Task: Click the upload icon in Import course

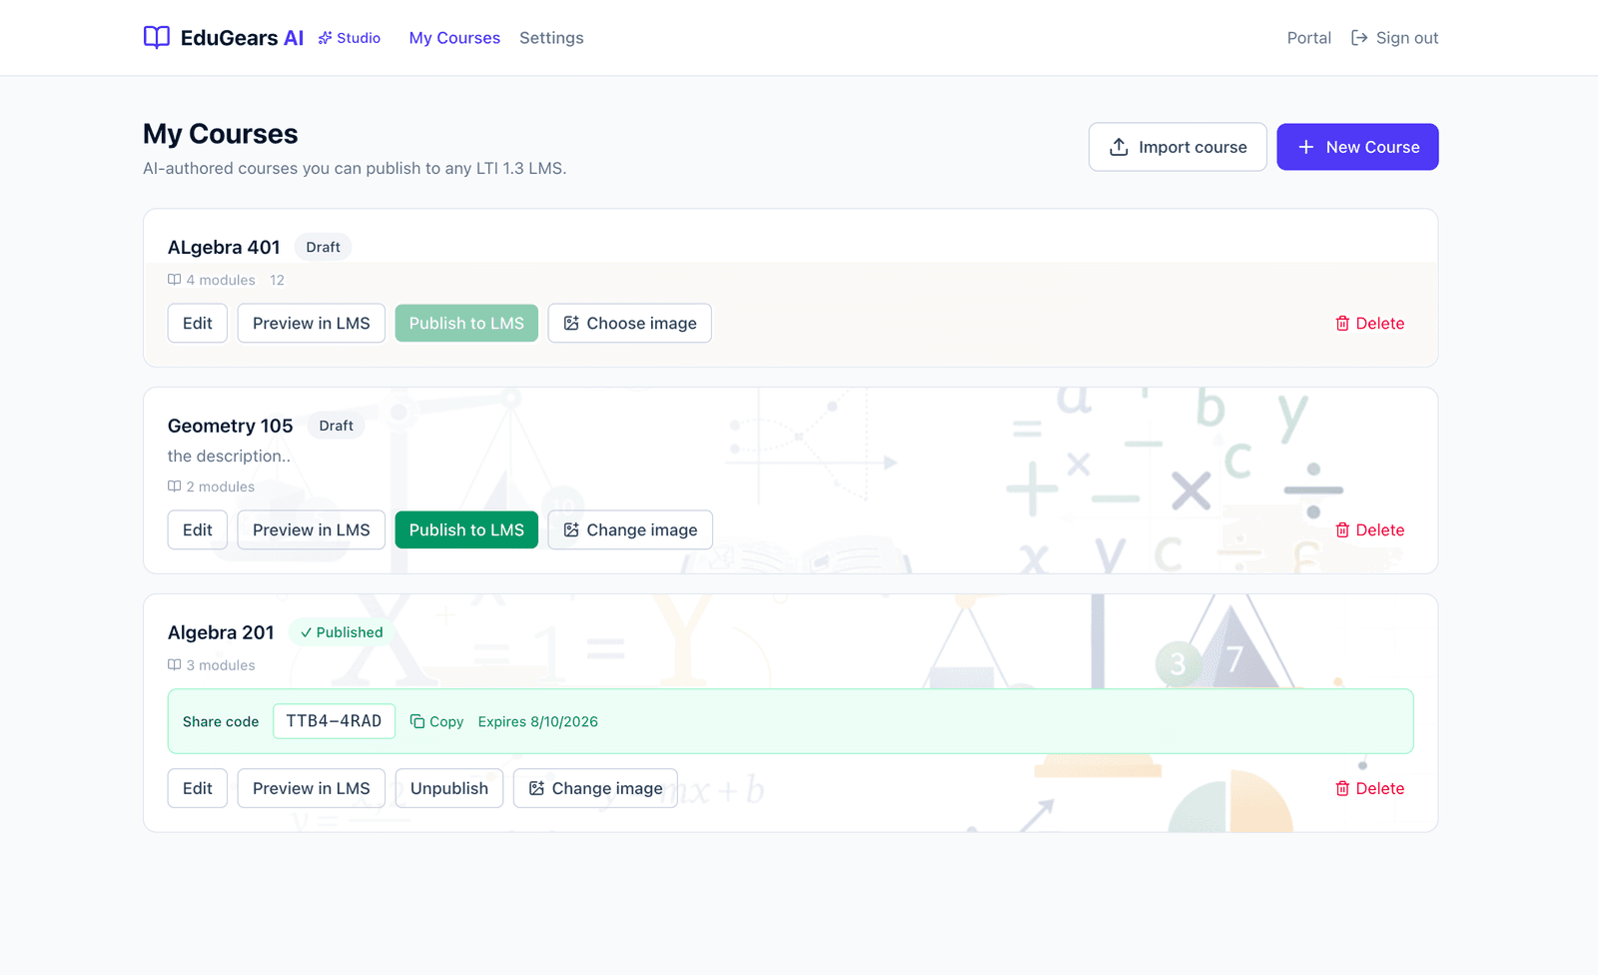Action: [1120, 147]
